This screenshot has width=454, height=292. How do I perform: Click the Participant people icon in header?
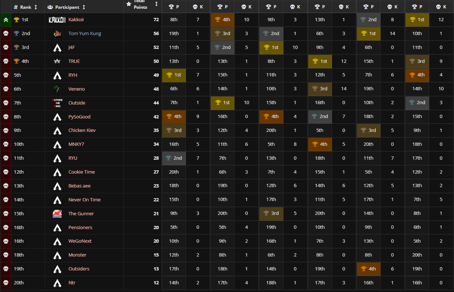pyautogui.click(x=51, y=7)
